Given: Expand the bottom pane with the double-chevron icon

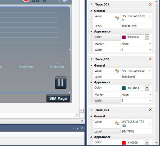Looking at the screenshot, I should coord(82,121).
